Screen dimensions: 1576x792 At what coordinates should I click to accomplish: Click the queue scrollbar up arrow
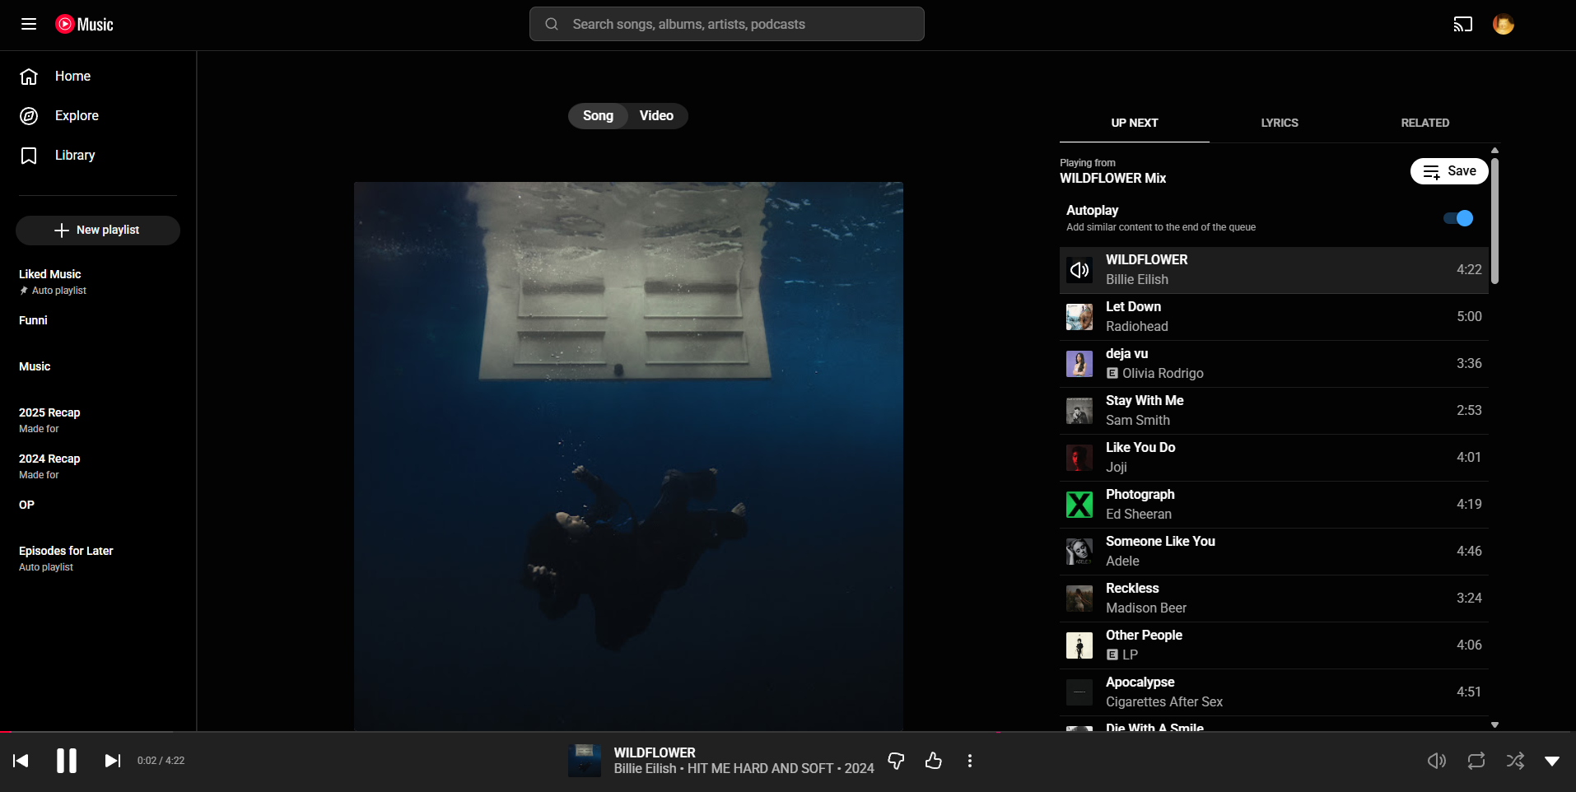click(x=1494, y=151)
